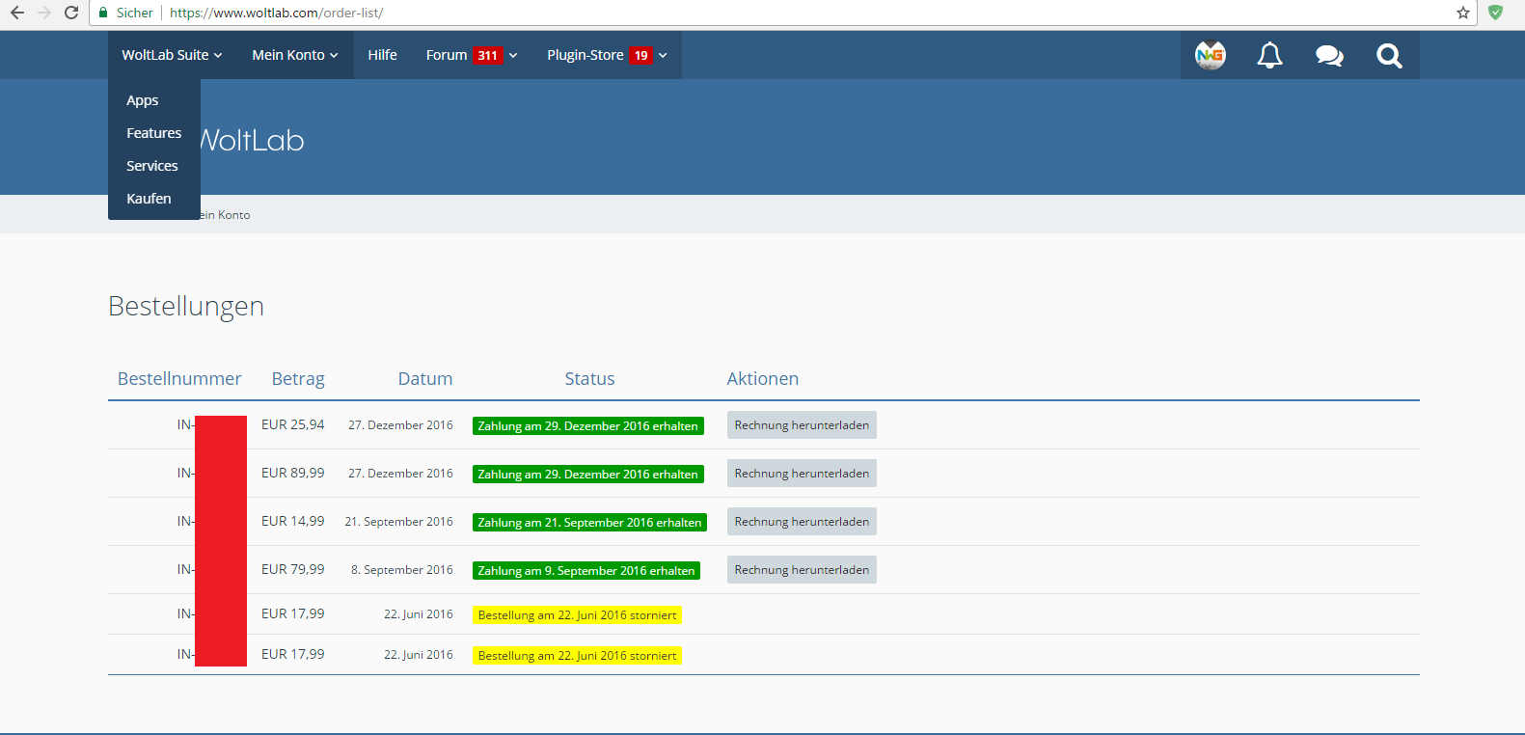Open the user avatar menu
The width and height of the screenshot is (1525, 735).
1210,56
